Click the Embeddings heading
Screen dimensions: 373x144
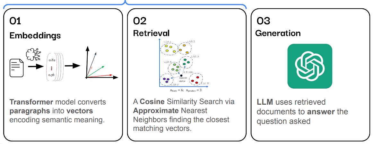tap(35, 36)
